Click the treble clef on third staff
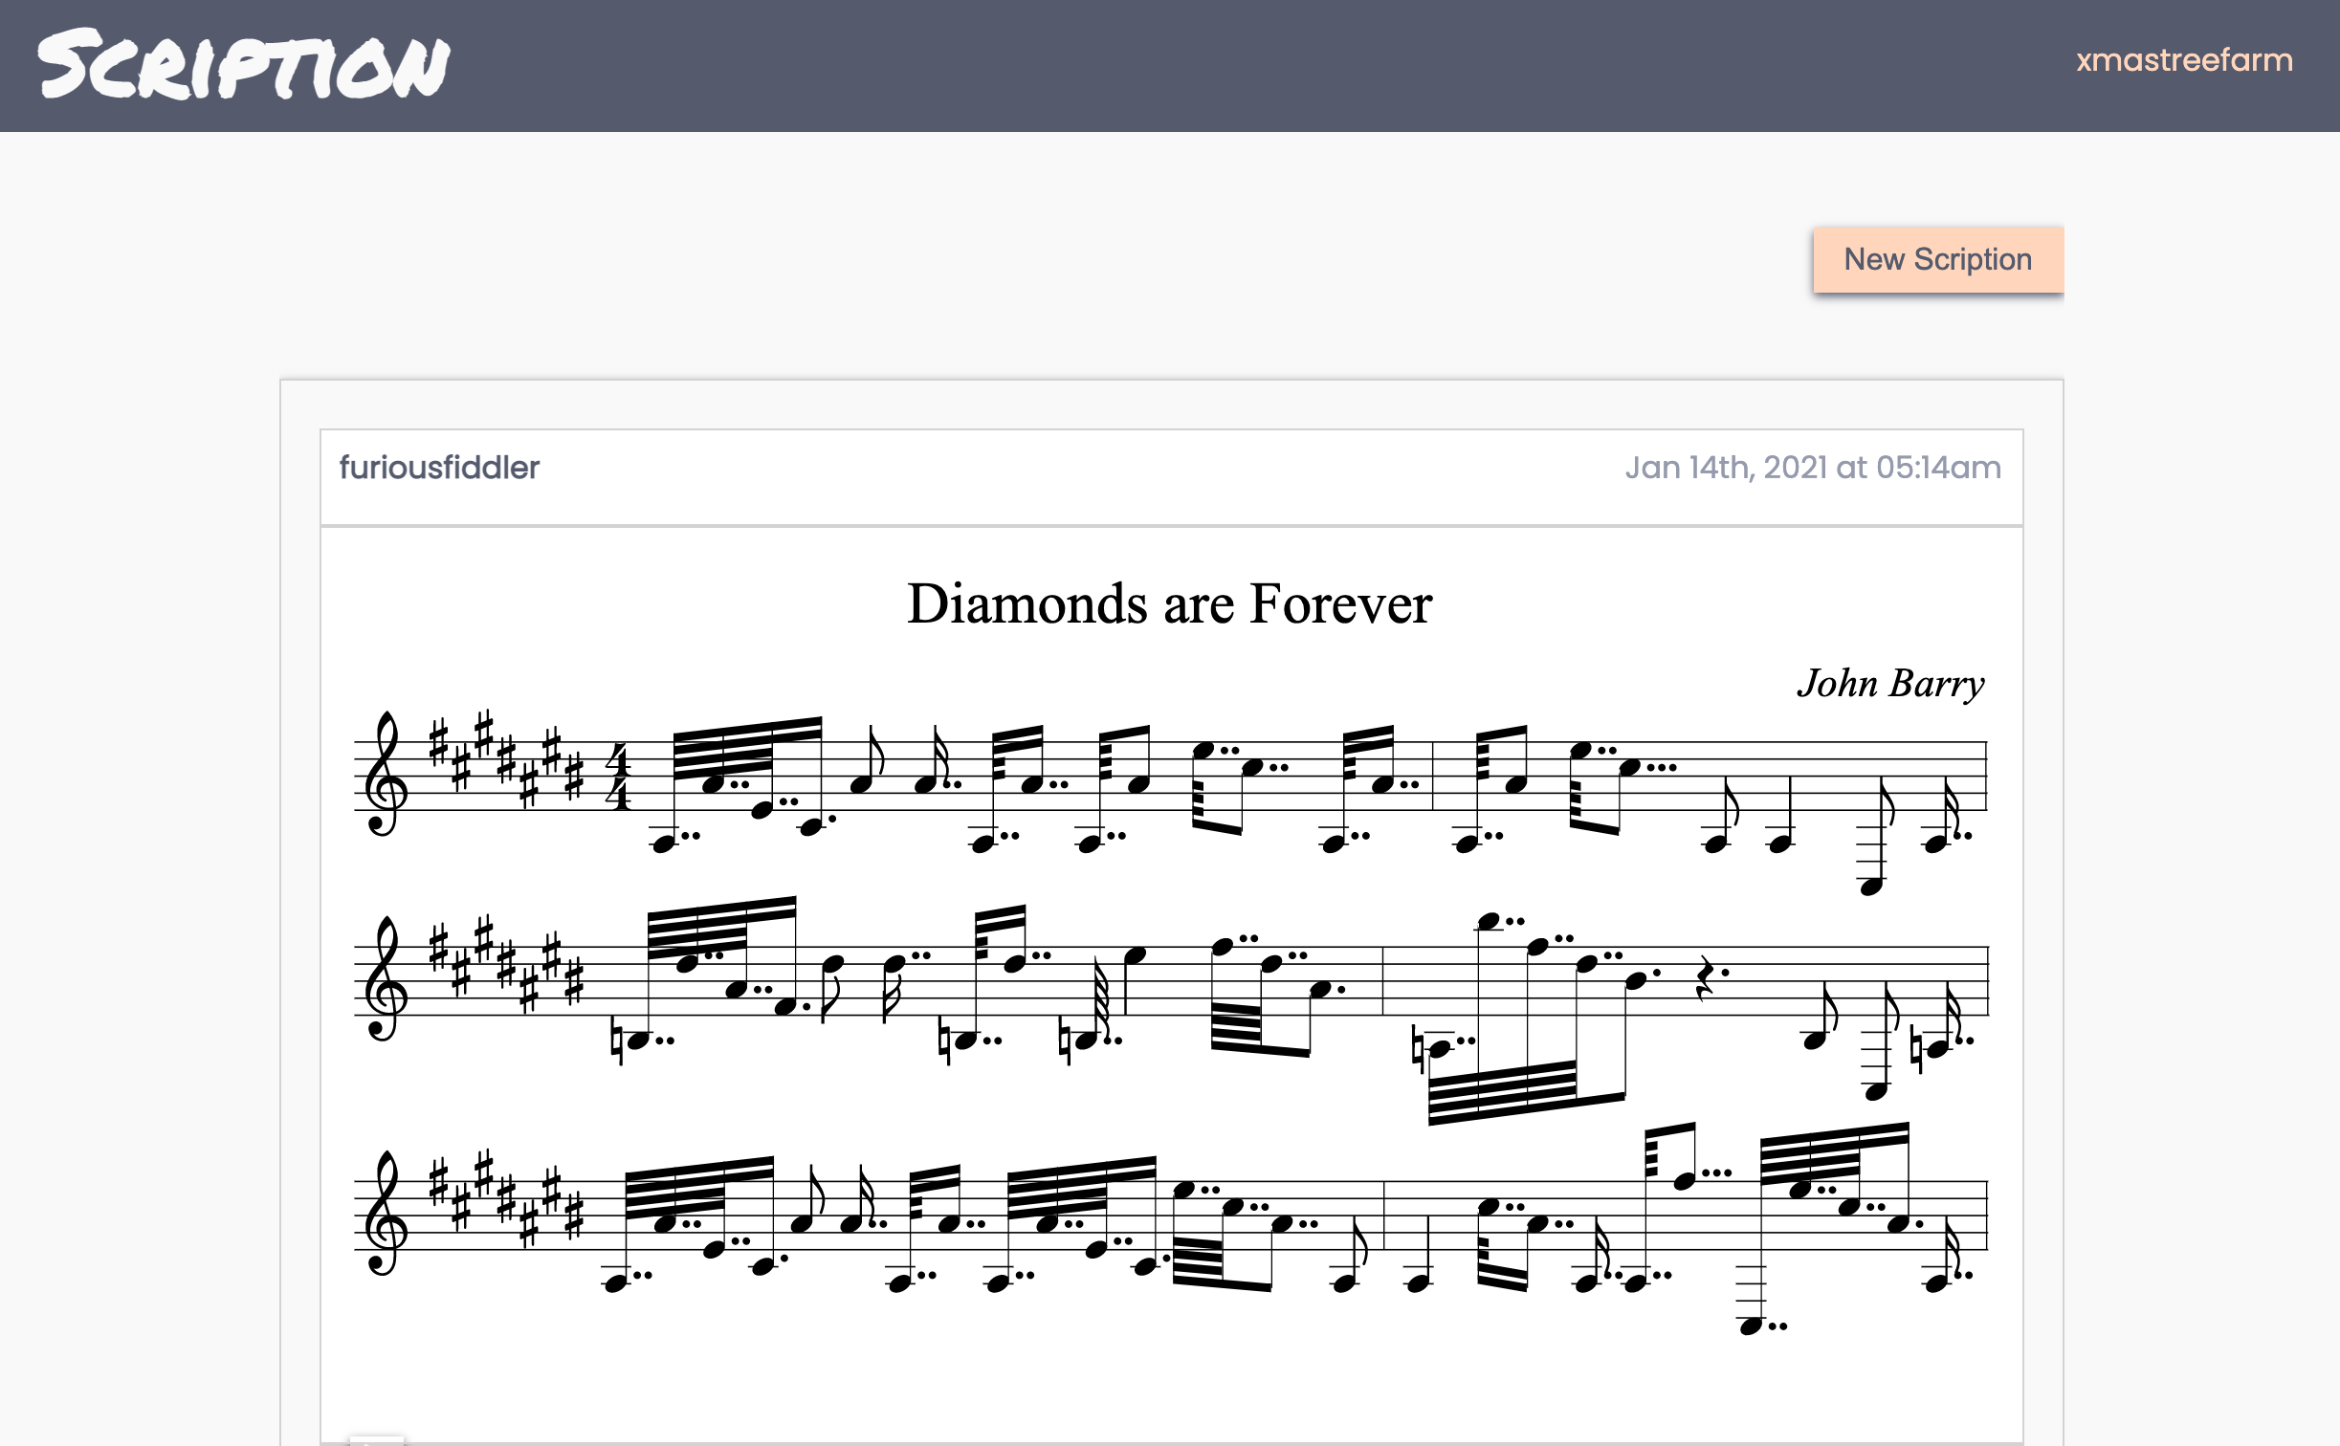The height and width of the screenshot is (1446, 2340). click(385, 1214)
